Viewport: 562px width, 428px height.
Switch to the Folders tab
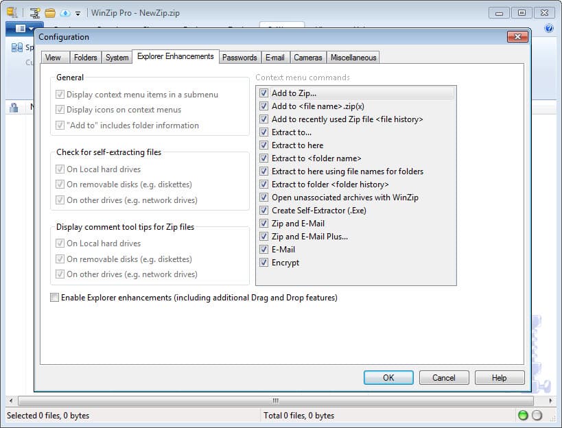click(x=85, y=58)
